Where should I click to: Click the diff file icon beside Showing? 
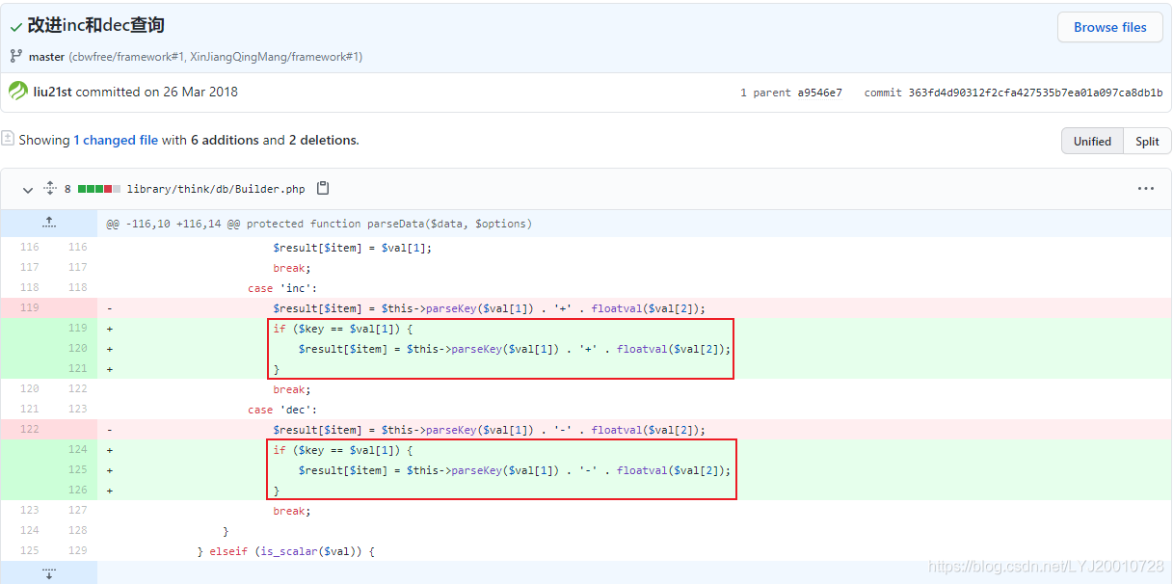point(8,139)
